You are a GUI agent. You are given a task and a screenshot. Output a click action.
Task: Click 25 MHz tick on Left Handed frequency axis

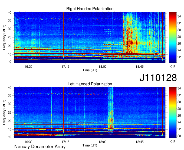(x=10, y=112)
